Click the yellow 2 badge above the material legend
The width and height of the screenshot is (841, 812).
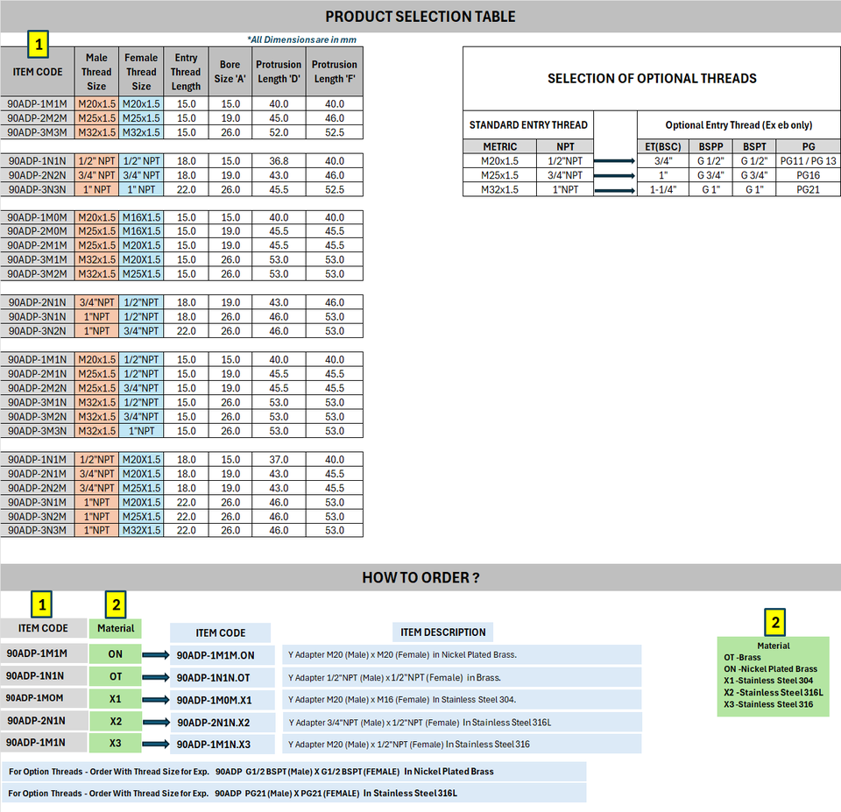point(774,621)
